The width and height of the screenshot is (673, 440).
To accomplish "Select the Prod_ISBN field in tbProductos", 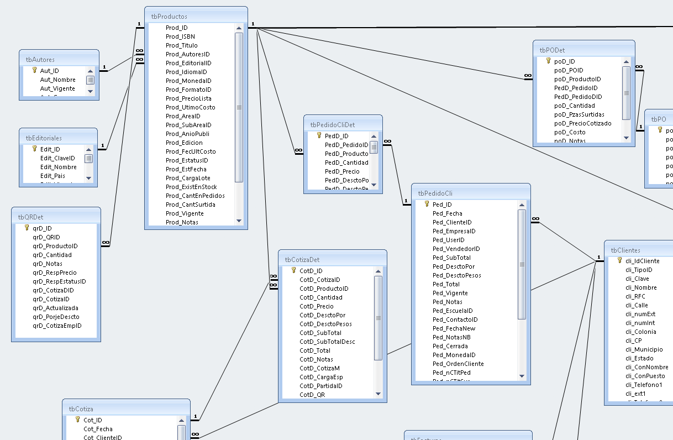I will [x=180, y=36].
